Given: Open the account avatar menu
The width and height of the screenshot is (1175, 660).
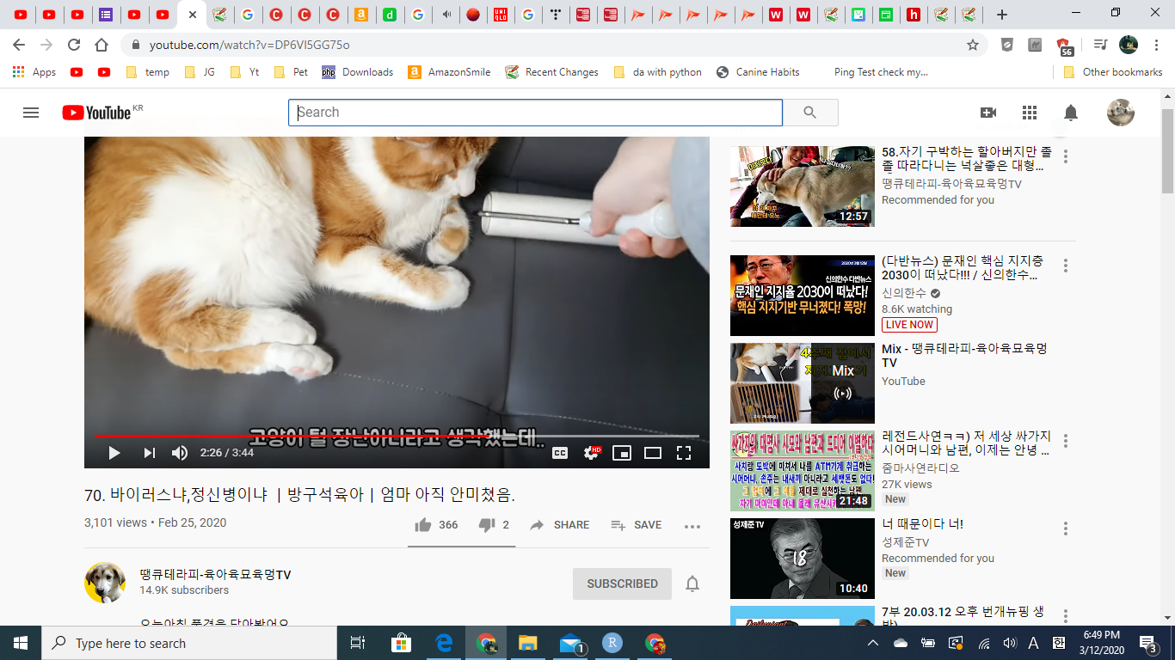Looking at the screenshot, I should click(1121, 113).
